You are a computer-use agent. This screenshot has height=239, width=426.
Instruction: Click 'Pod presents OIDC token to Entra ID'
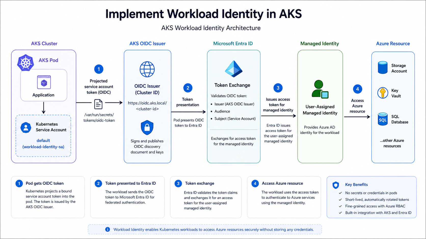(x=189, y=123)
